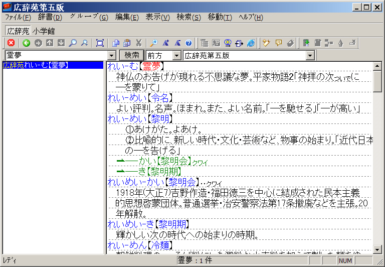Image resolution: width=385 pixels, height=267 pixels.
Task: Open the 移動(T) menu
Action: [x=220, y=17]
